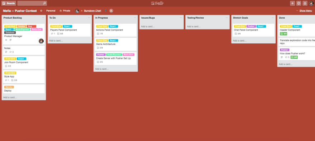Open notifications bell icon

click(305, 3)
